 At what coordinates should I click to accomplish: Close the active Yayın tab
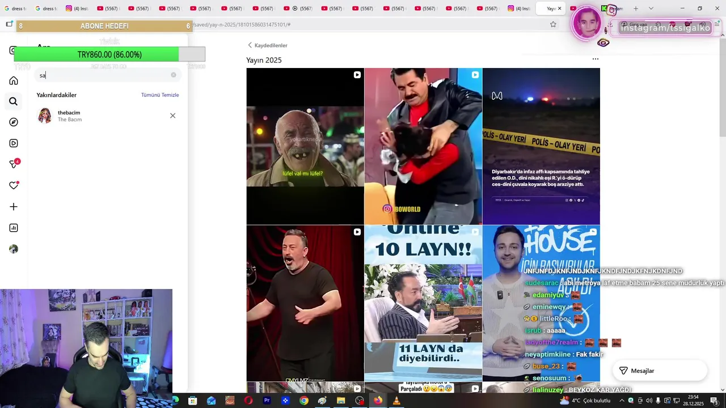[x=559, y=8]
